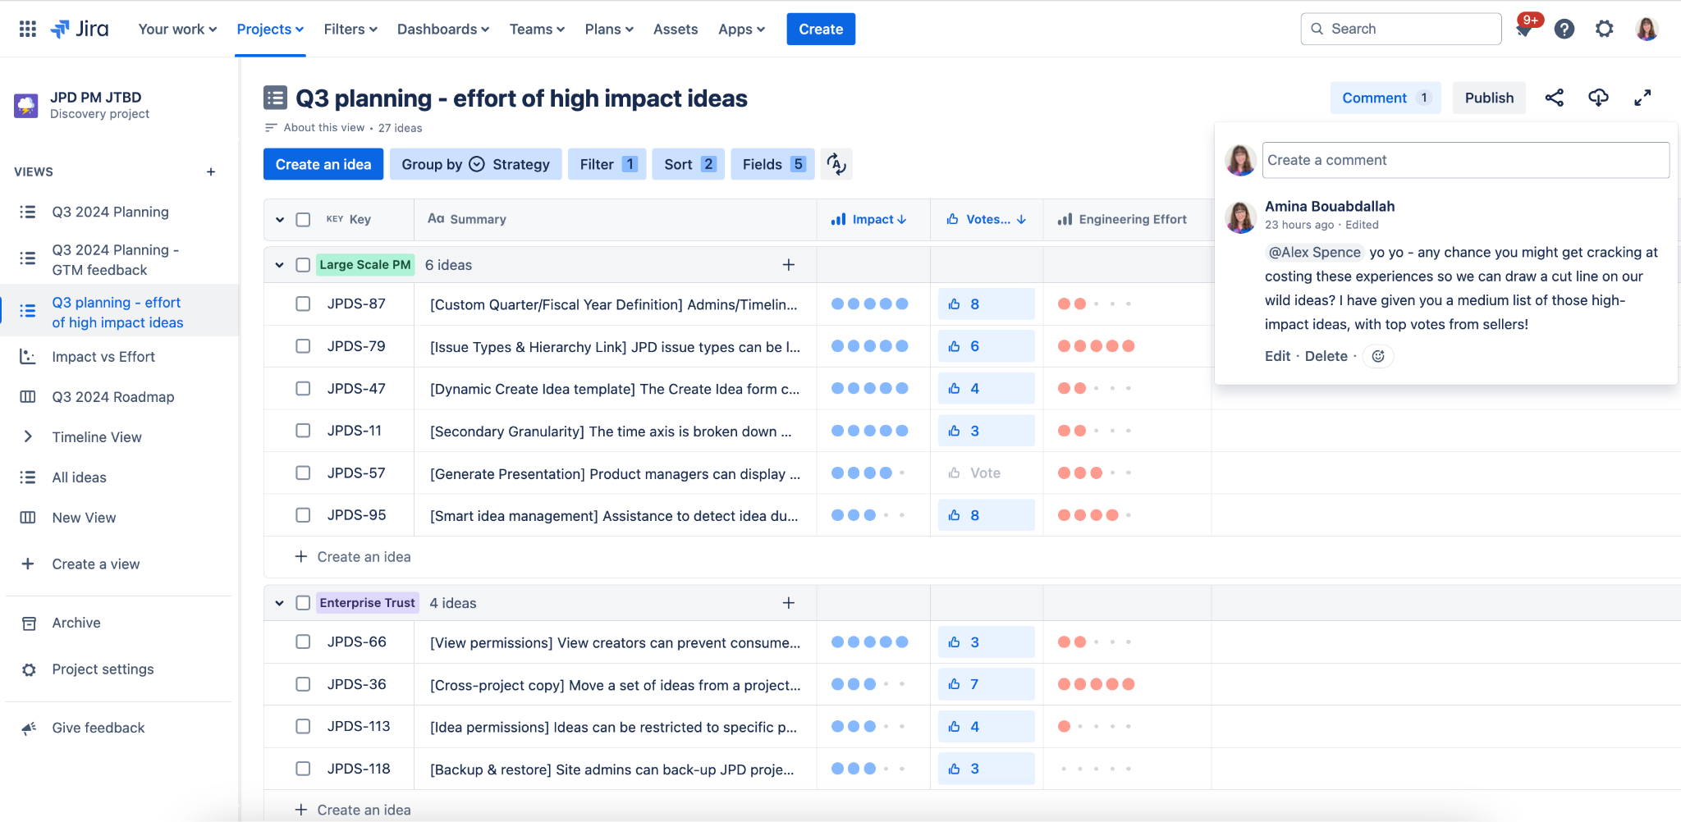The image size is (1681, 822).
Task: Open the help question mark icon
Action: click(x=1564, y=30)
